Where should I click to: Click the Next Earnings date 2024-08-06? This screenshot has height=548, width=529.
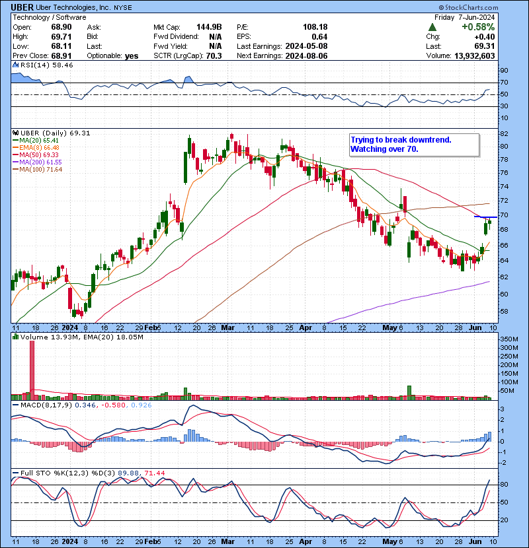click(307, 56)
